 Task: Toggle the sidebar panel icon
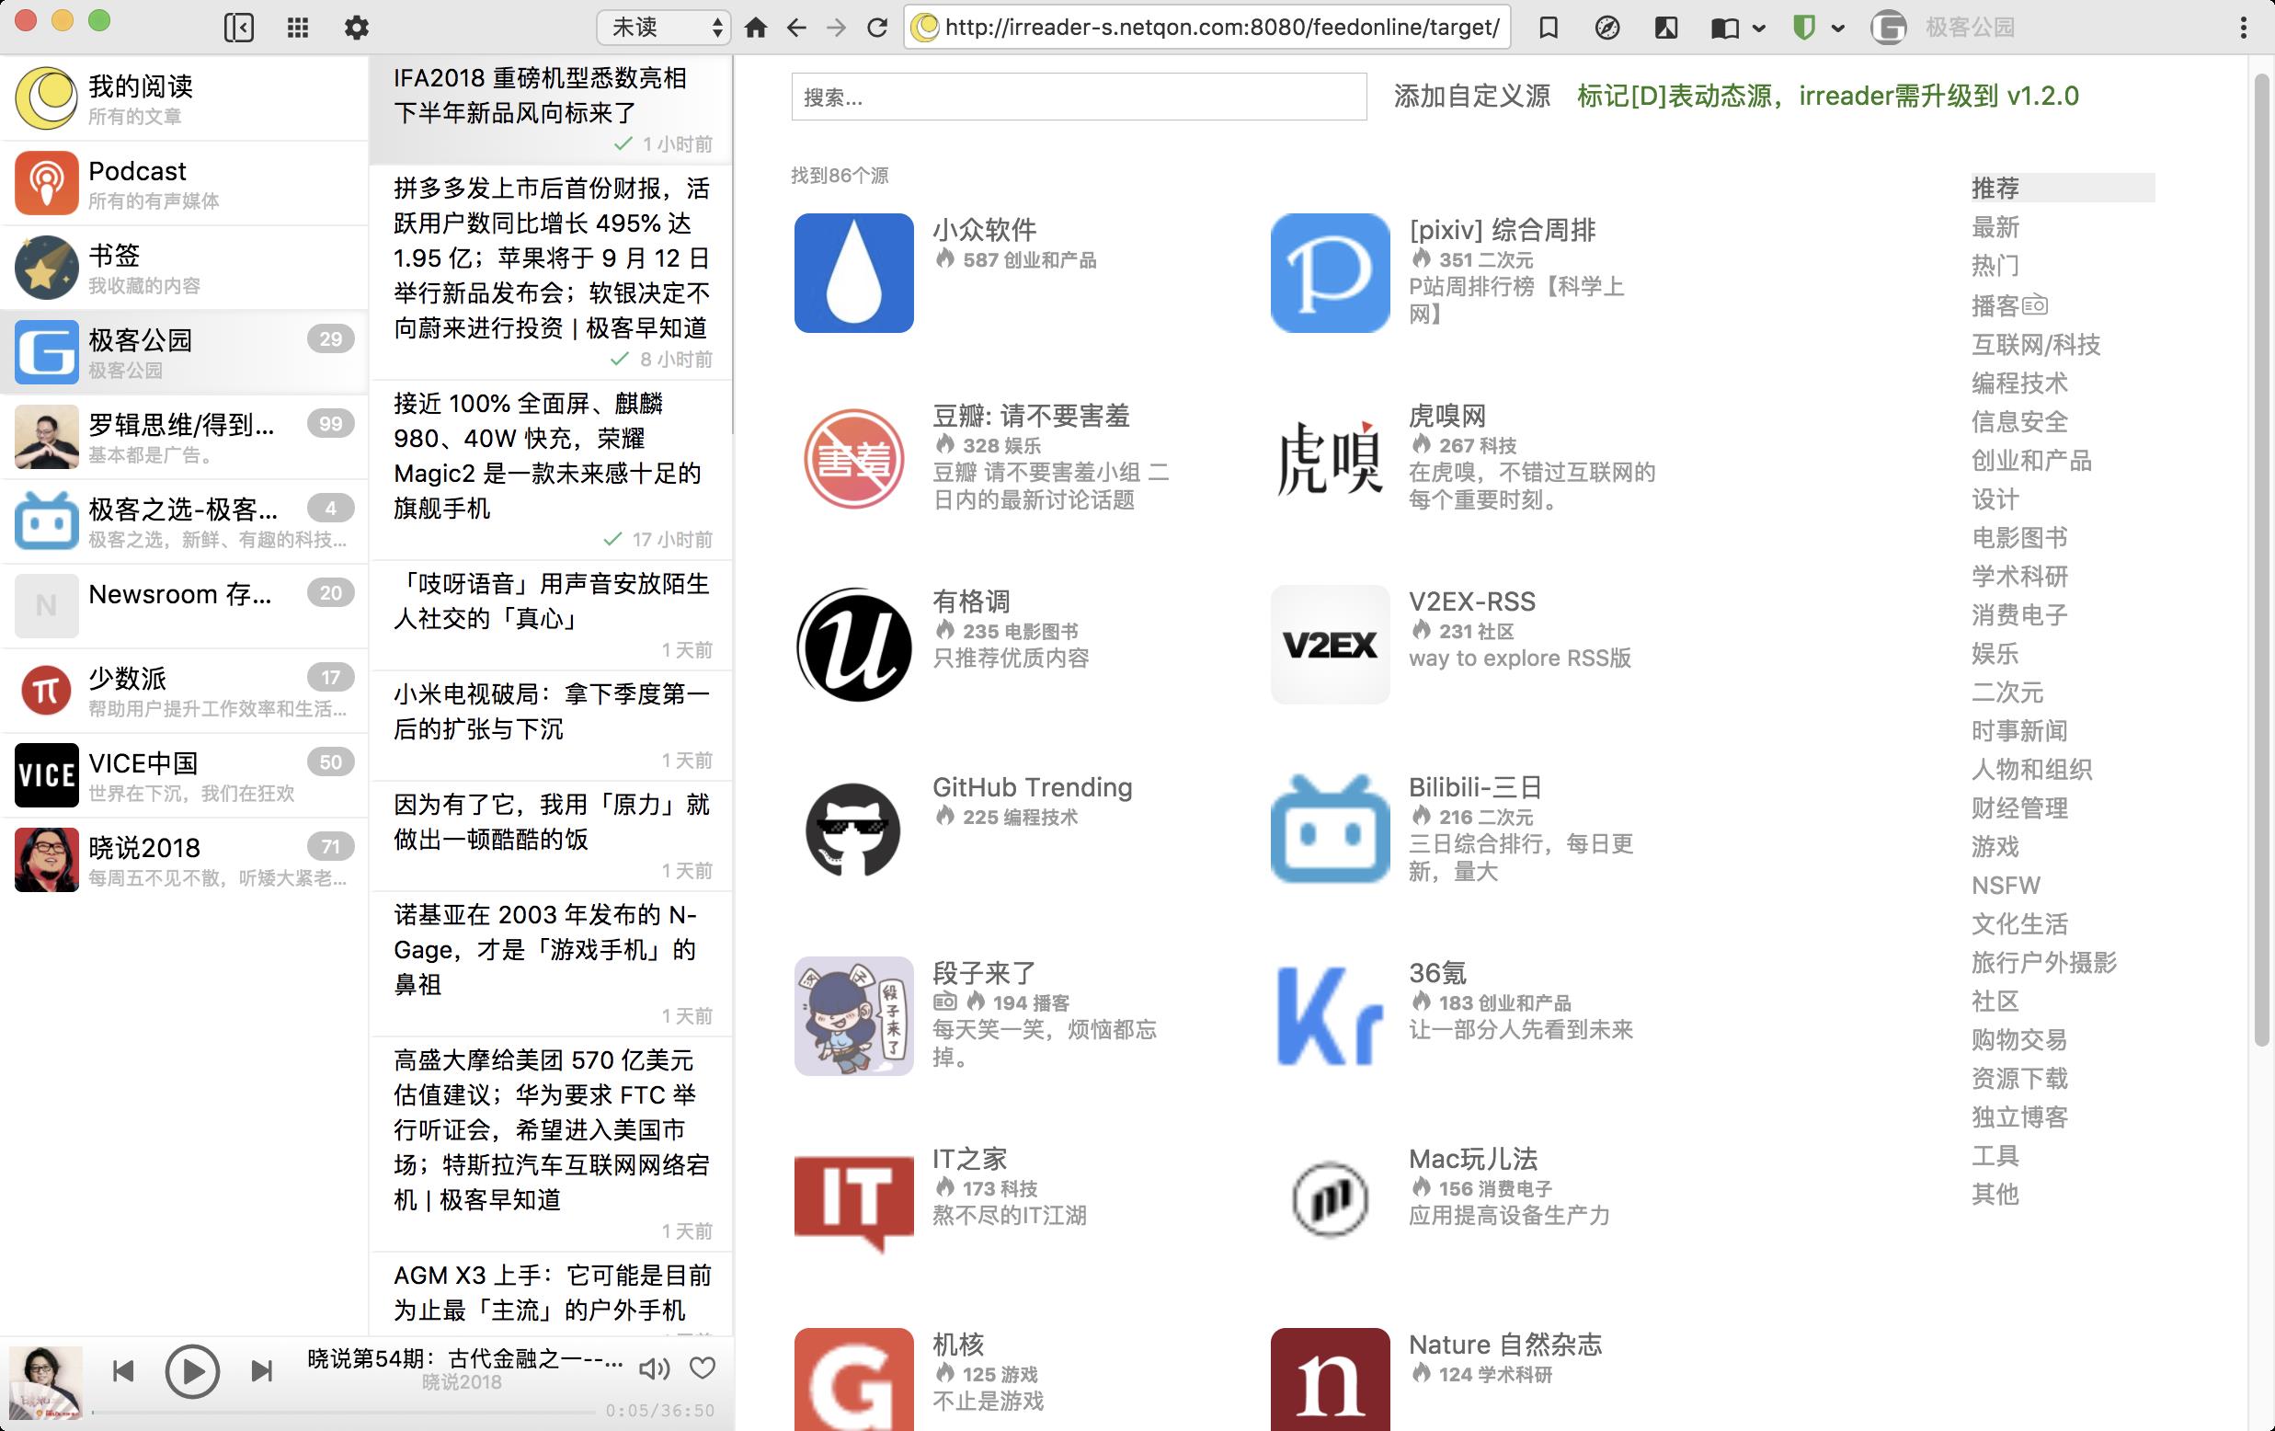[239, 28]
